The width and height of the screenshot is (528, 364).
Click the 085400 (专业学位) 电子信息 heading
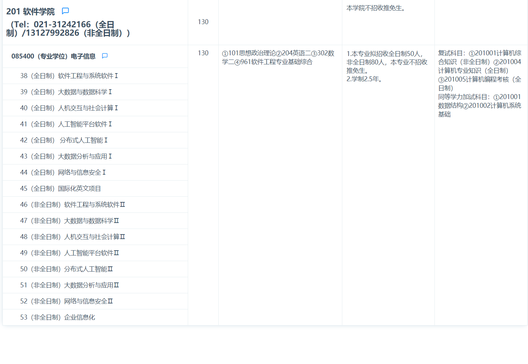[x=54, y=56]
